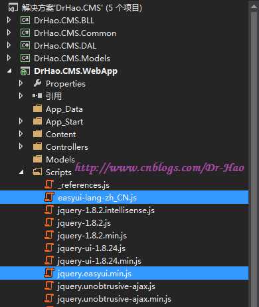Click the Models folder icon under WebApp
This screenshot has height=307, width=259.
click(x=37, y=159)
